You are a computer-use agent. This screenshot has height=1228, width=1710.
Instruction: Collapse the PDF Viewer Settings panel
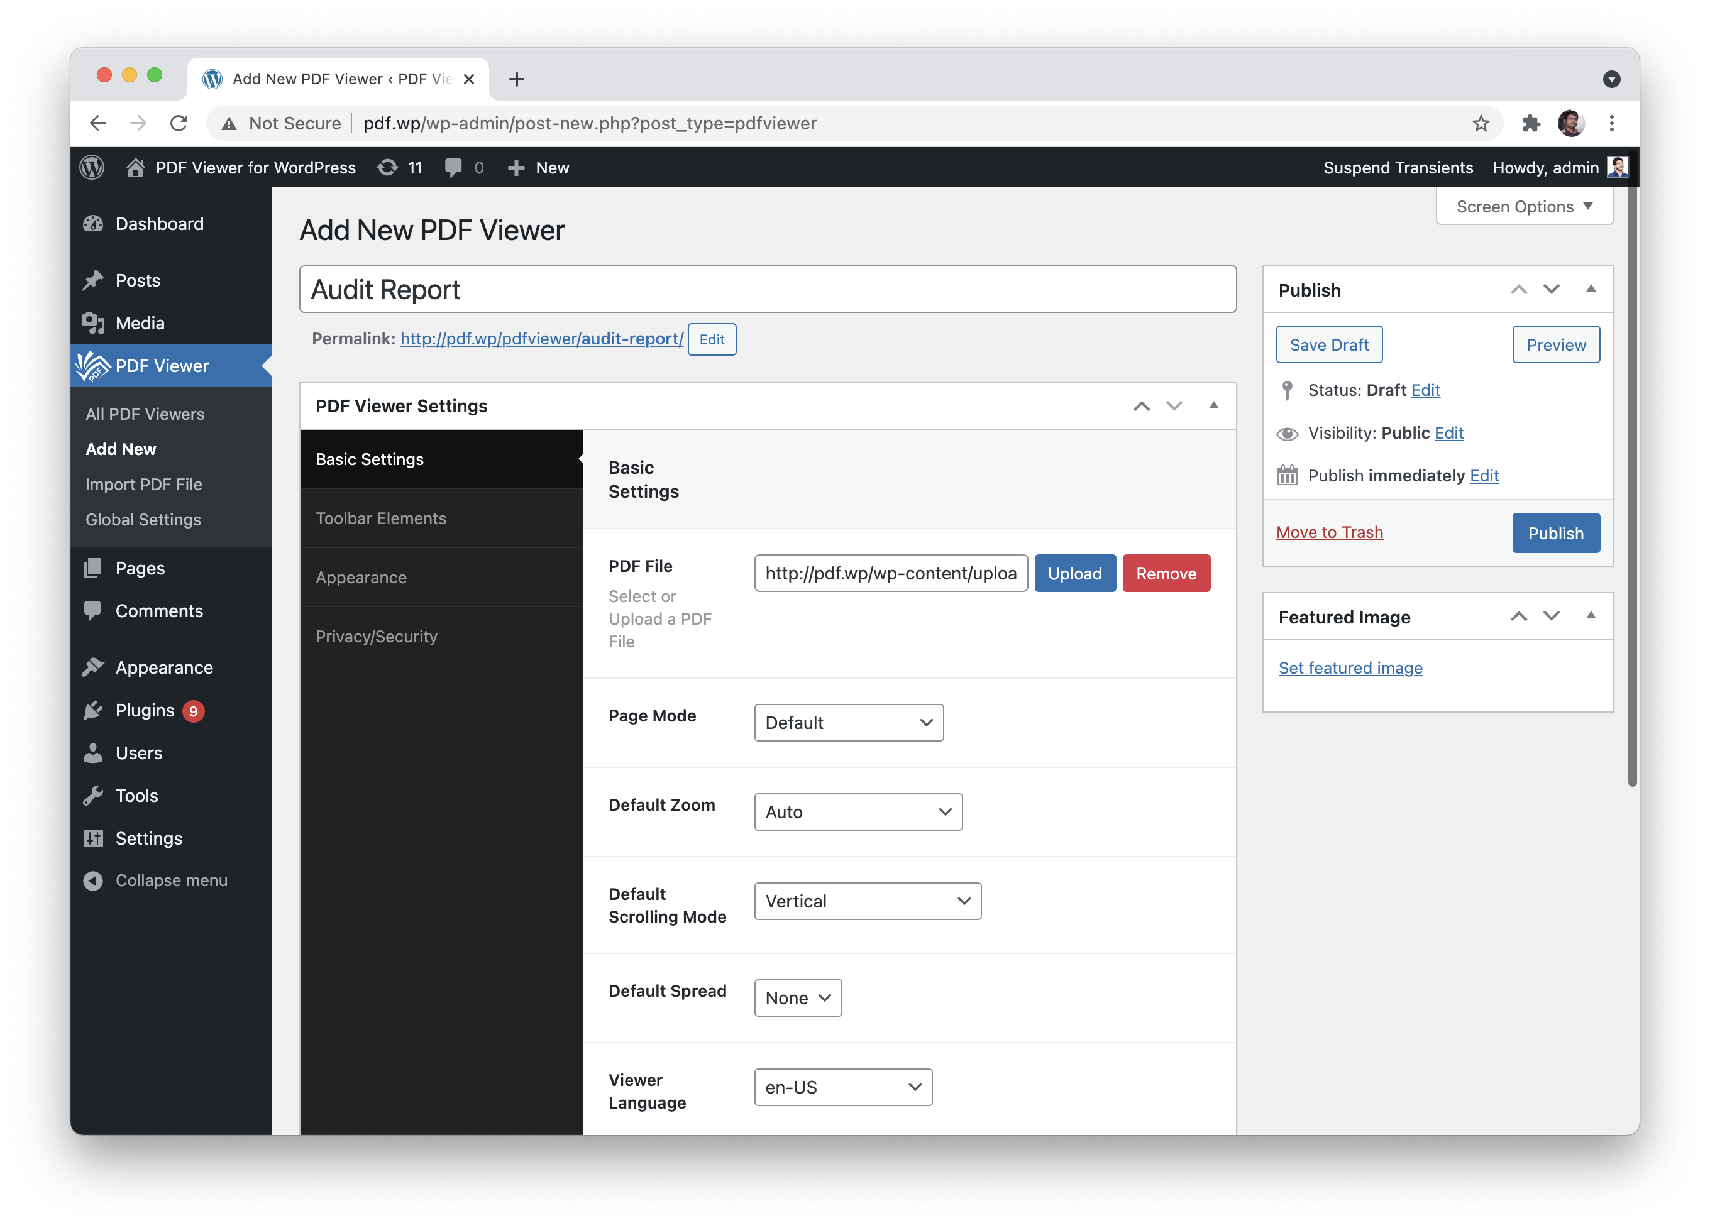tap(1213, 405)
